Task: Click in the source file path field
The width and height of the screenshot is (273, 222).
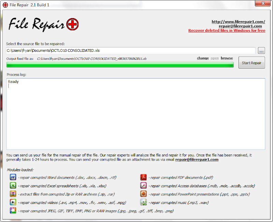Action: click(131, 50)
